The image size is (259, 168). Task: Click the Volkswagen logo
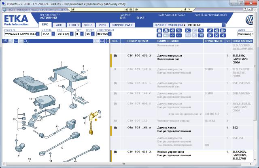249,20
